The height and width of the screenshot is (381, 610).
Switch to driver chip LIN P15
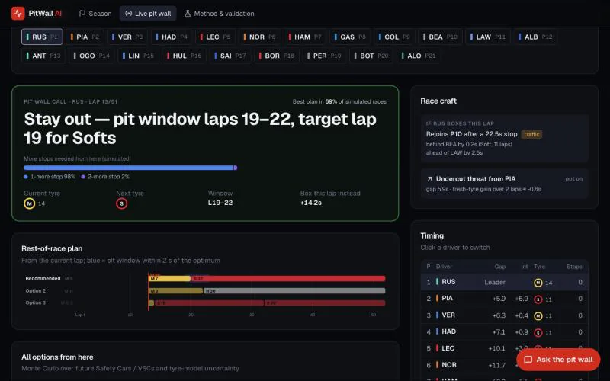(138, 56)
